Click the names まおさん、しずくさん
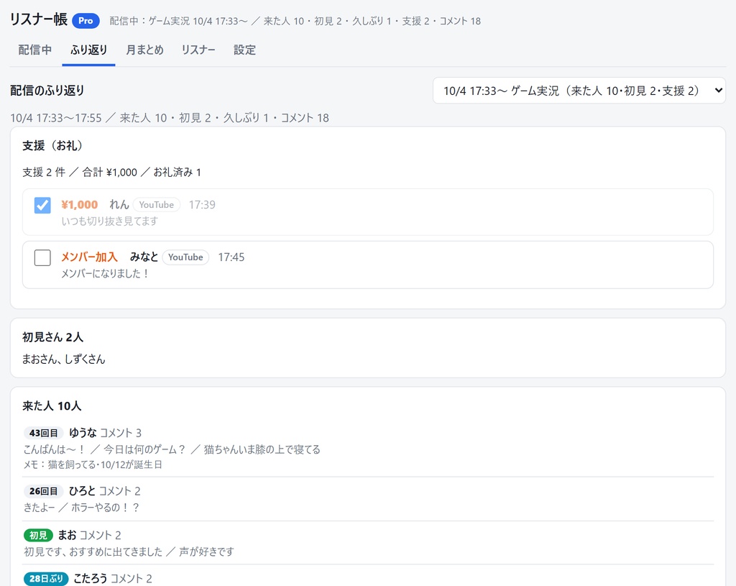This screenshot has width=736, height=586. coord(64,360)
